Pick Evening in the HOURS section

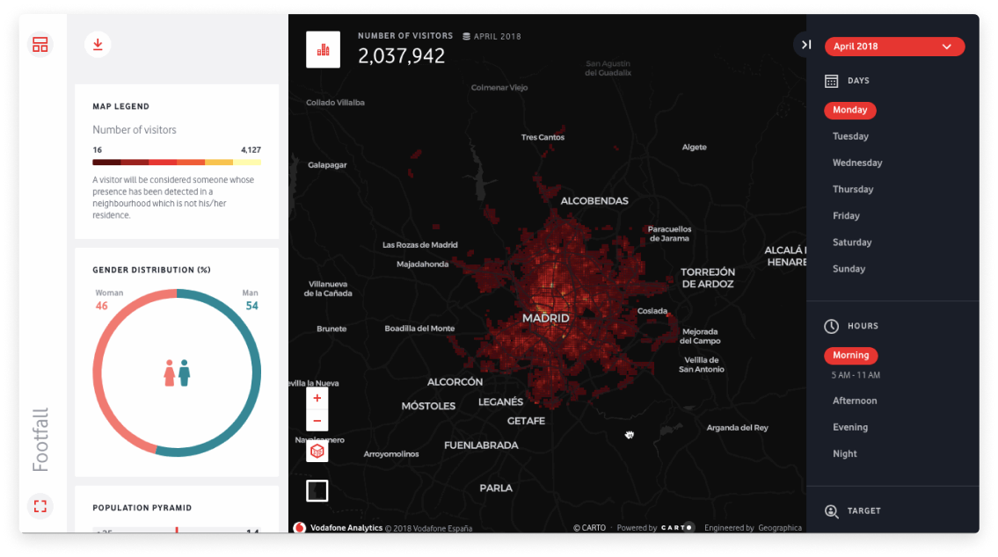tap(849, 427)
